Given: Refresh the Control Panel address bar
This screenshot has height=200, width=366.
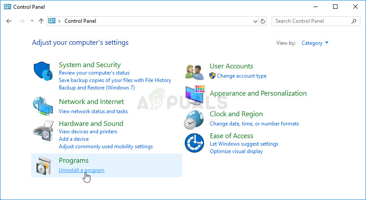Looking at the screenshot, I should pyautogui.click(x=263, y=21).
